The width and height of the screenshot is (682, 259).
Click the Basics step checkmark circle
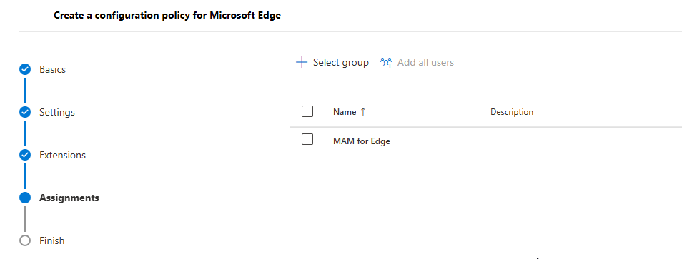pos(25,69)
